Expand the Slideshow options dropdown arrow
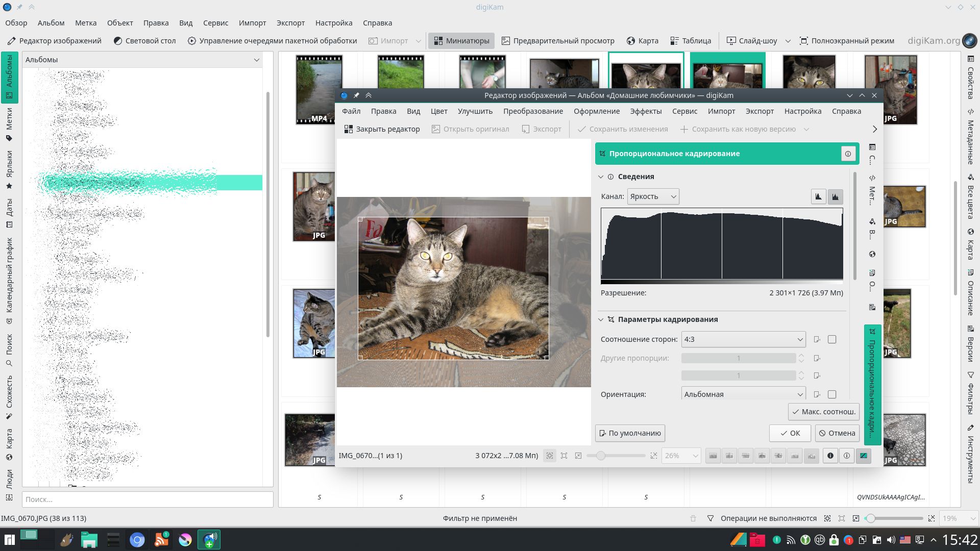Viewport: 980px width, 551px height. 788,41
